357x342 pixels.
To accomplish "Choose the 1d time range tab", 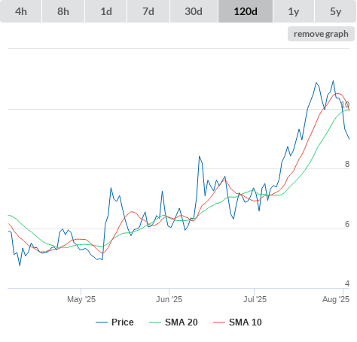I will click(106, 11).
